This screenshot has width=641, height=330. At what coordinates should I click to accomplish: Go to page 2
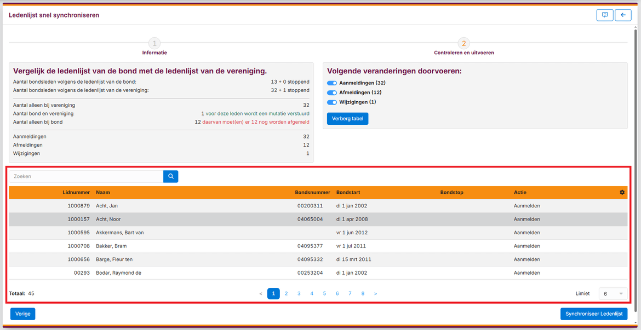[x=286, y=294]
